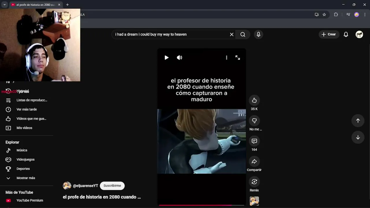Click the install app icon in address bar
The image size is (370, 208).
pyautogui.click(x=317, y=14)
